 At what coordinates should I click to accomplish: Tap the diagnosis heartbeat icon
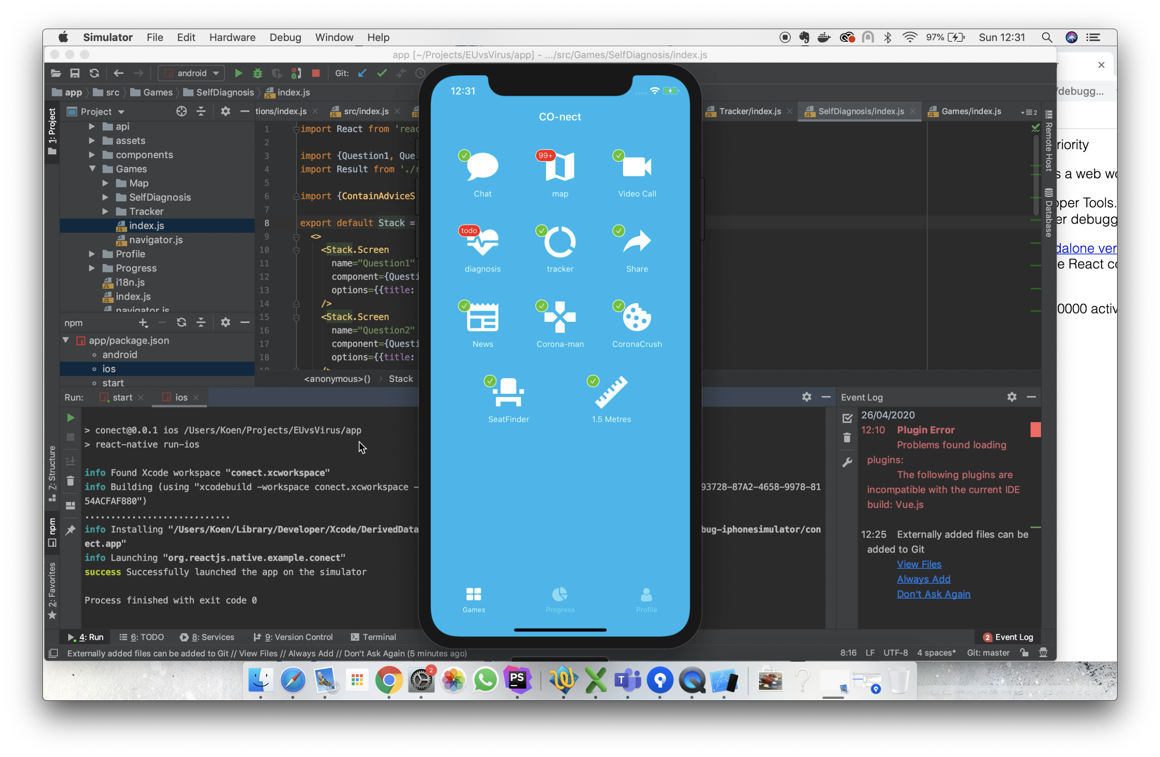click(482, 242)
